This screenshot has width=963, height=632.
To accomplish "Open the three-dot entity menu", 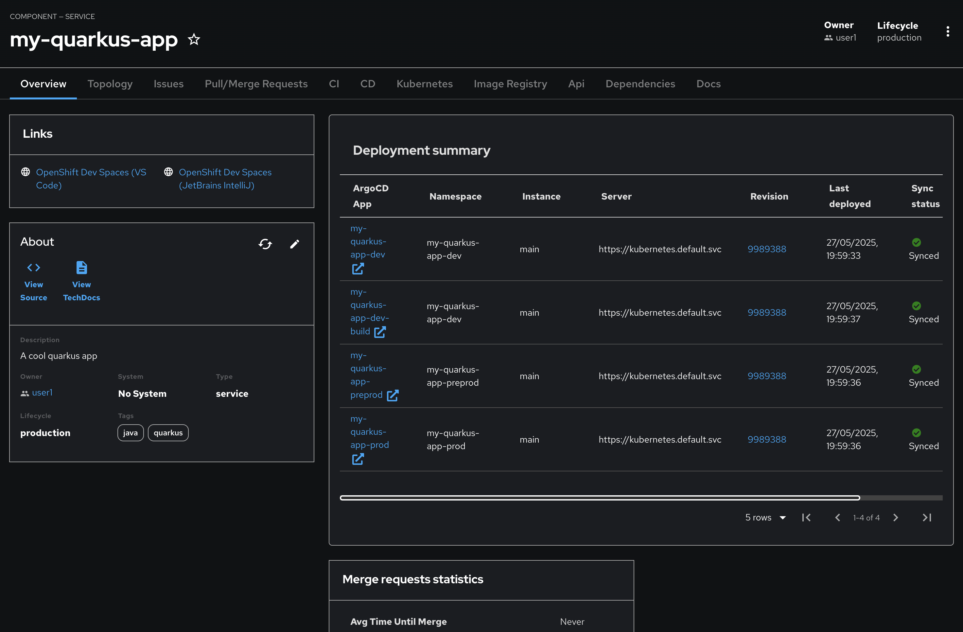I will 948,31.
